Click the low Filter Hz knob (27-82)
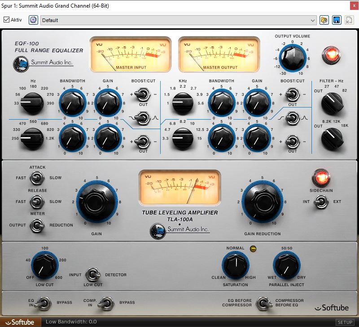Image resolution: width=359 pixels, height=327 pixels. coord(332,103)
